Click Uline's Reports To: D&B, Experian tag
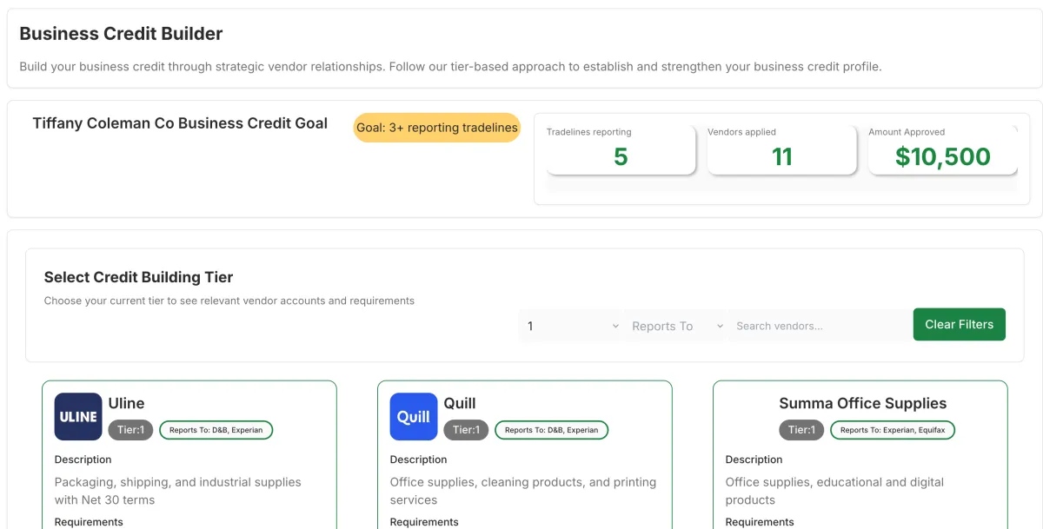 216,430
